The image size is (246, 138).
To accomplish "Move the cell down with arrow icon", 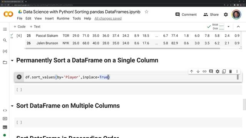I will (198, 71).
